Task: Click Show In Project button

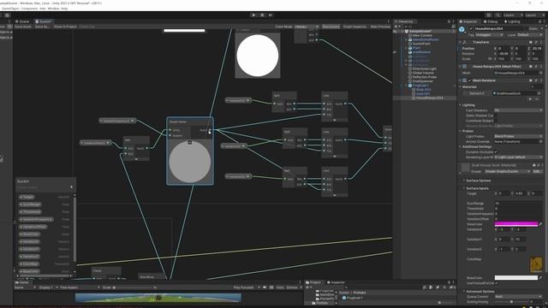Action: coord(65,27)
